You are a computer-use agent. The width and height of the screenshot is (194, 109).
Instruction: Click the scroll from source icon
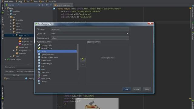click(x=39, y=5)
